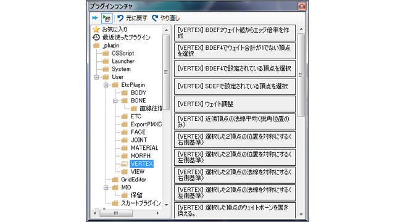Open 最近使ったプラグイン history item
The height and width of the screenshot is (222, 395).
click(122, 38)
